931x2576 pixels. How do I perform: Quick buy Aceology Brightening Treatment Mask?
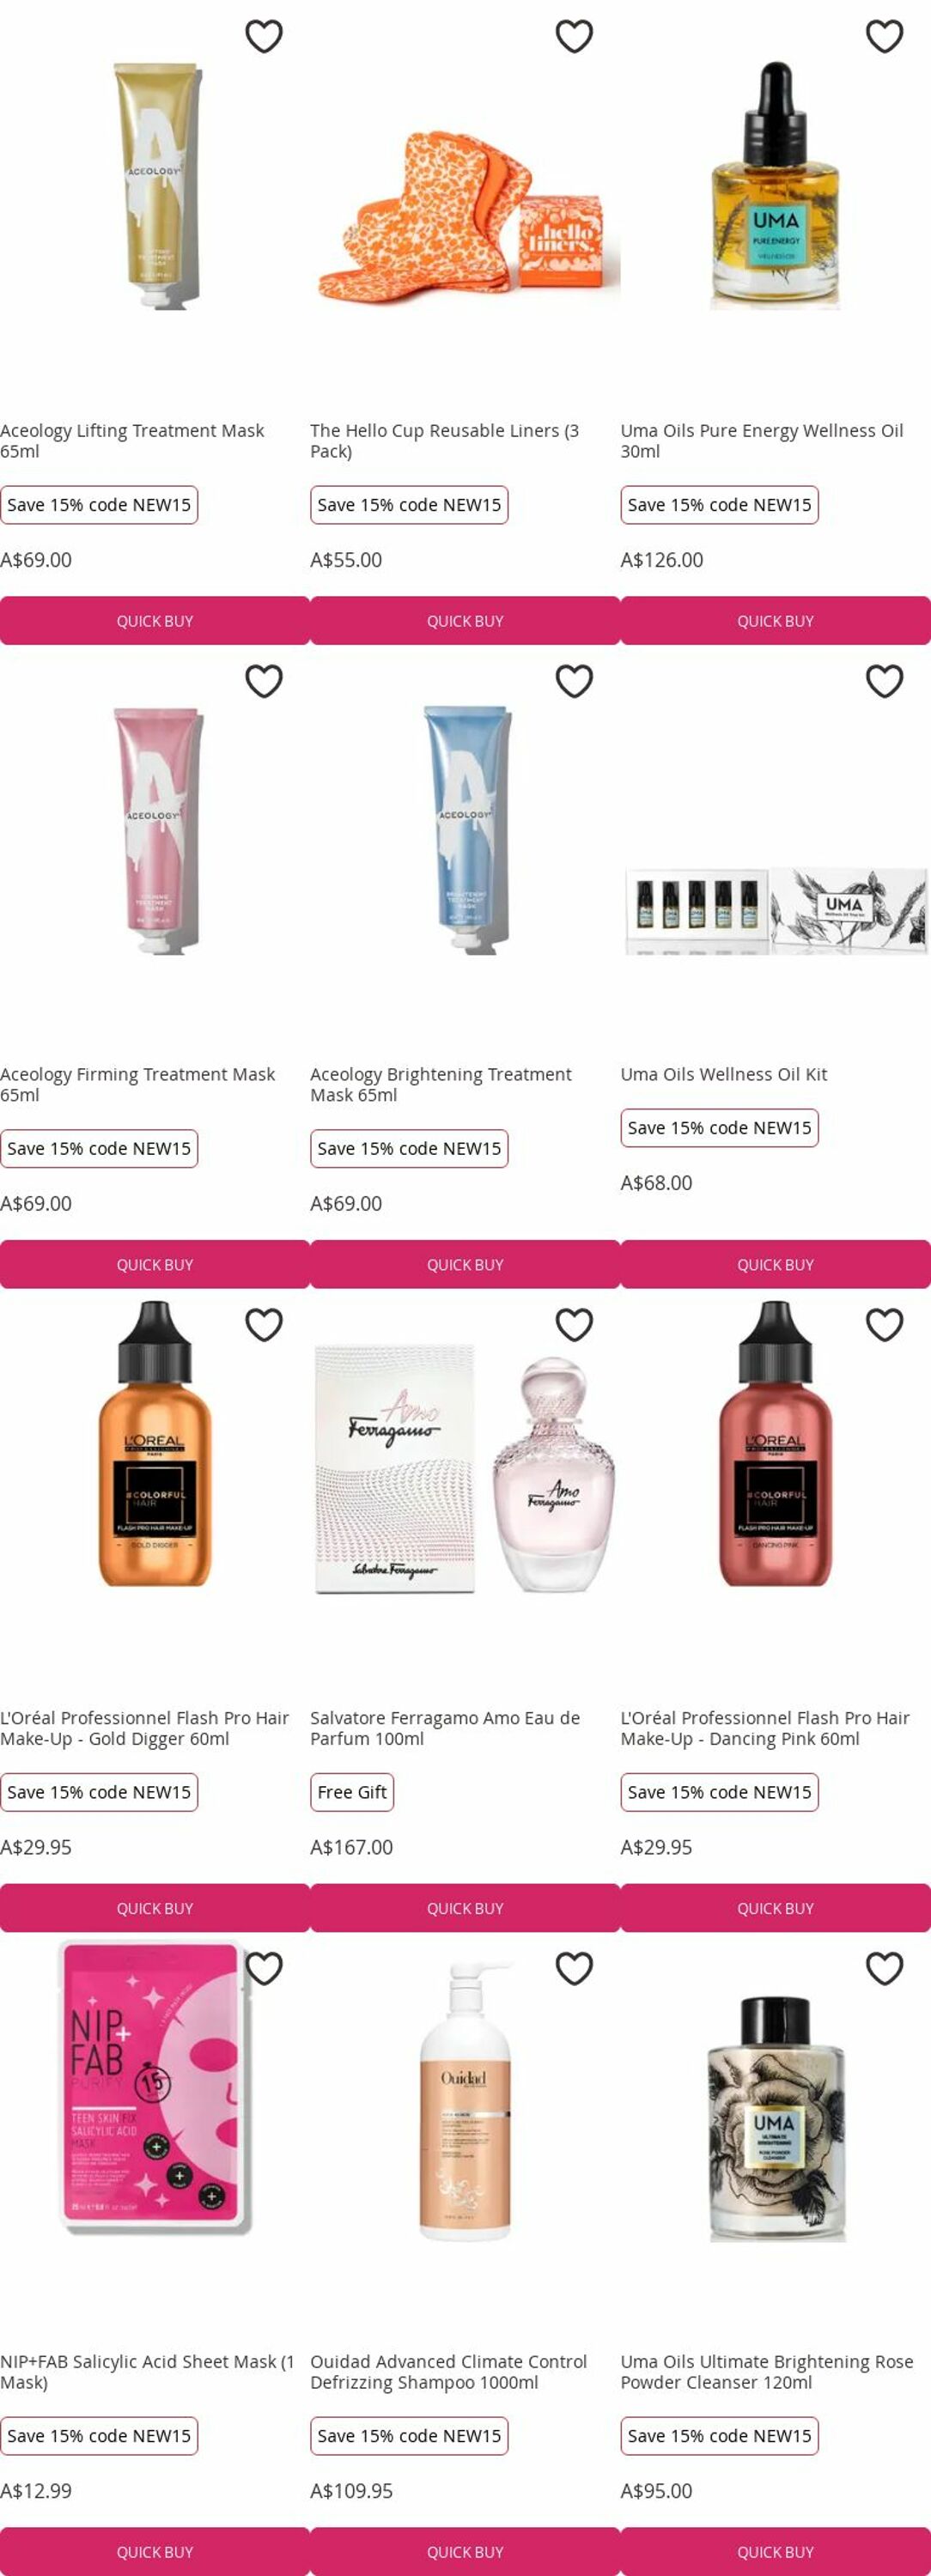(x=465, y=1264)
